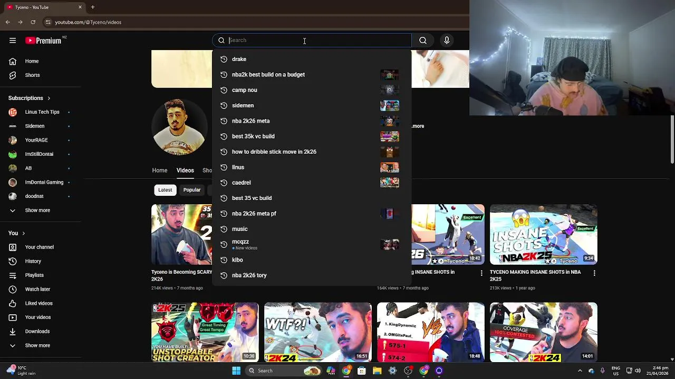675x379 pixels.
Task: Choose 'nba 2k26 tory' suggestion
Action: [x=312, y=275]
